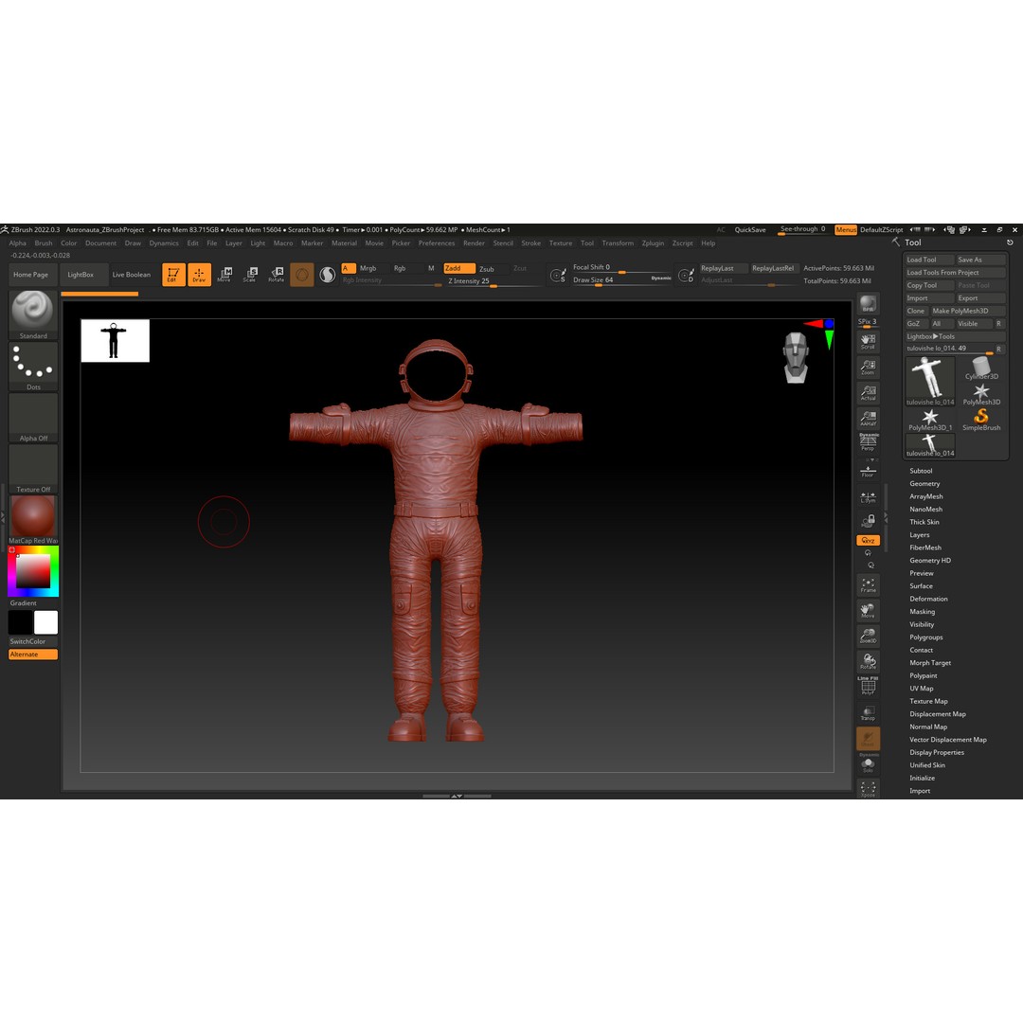Screen dimensions: 1023x1023
Task: Open the Preferences menu
Action: click(x=436, y=242)
